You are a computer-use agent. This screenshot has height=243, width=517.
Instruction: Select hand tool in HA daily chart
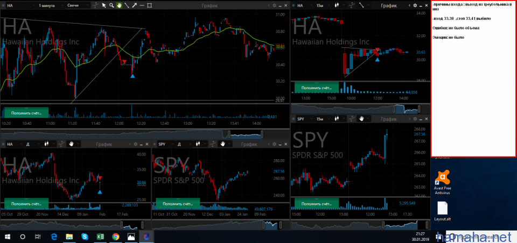[71, 144]
